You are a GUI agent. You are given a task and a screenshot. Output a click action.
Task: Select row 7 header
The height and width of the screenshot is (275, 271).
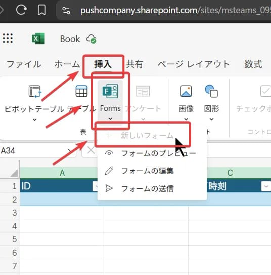[10, 266]
